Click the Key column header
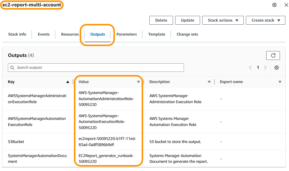 tap(11, 82)
